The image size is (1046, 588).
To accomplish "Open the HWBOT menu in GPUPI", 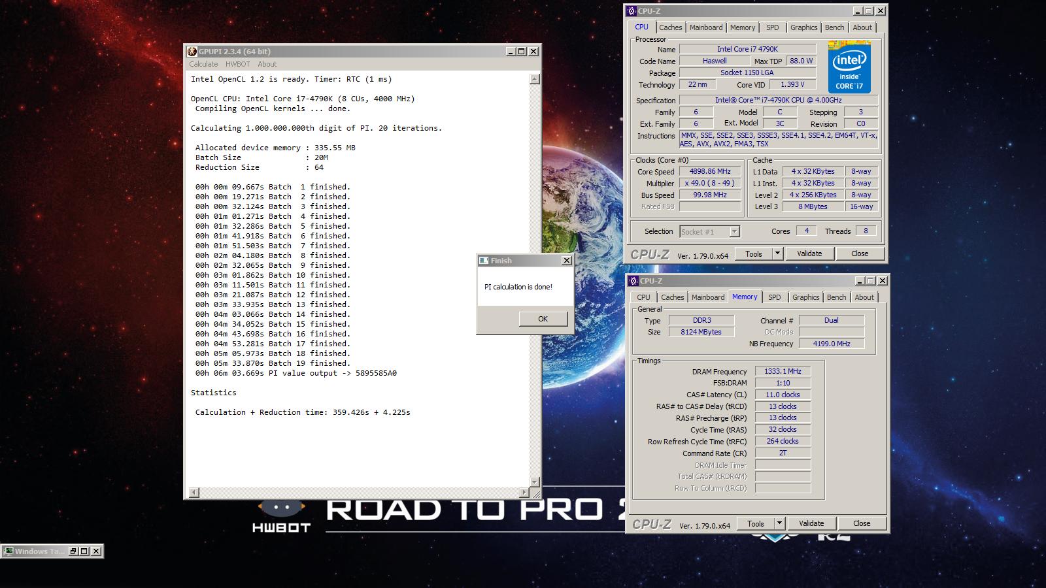I will (237, 64).
